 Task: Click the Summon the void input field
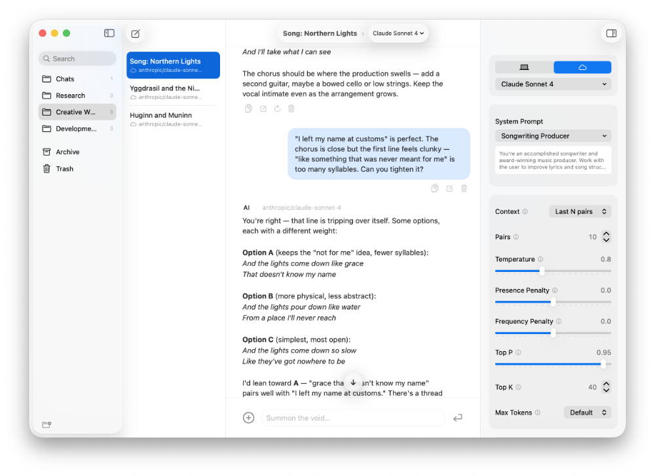click(353, 417)
